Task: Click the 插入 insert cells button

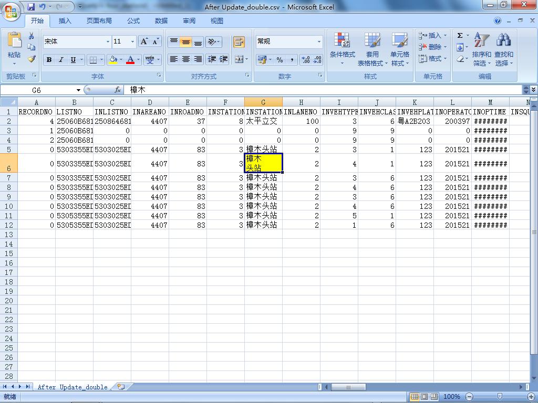Action: tap(431, 36)
